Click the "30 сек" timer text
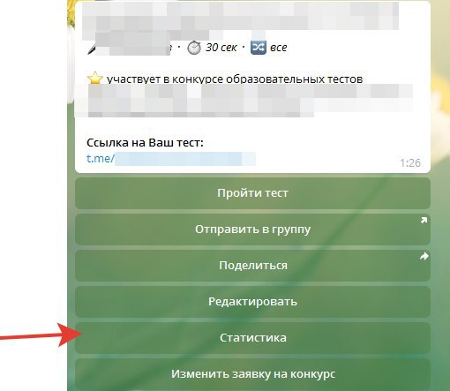Image resolution: width=450 pixels, height=391 pixels. [221, 48]
